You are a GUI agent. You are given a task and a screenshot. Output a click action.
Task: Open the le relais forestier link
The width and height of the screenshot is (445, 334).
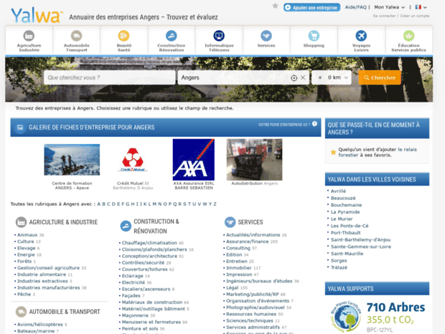pyautogui.click(x=378, y=152)
